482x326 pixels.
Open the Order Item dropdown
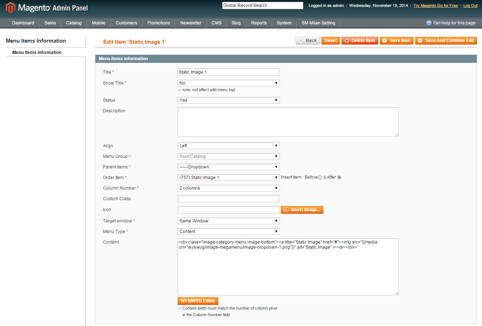tap(229, 178)
